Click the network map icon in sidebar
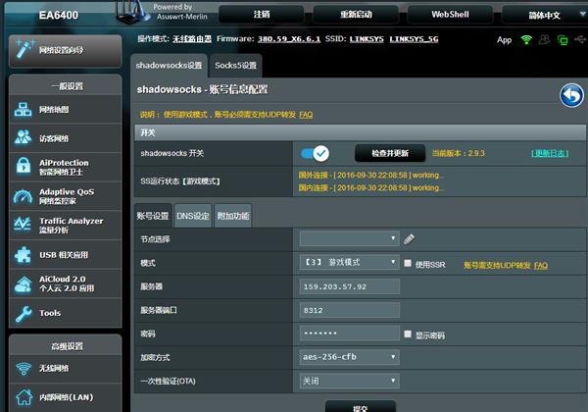 coord(24,109)
